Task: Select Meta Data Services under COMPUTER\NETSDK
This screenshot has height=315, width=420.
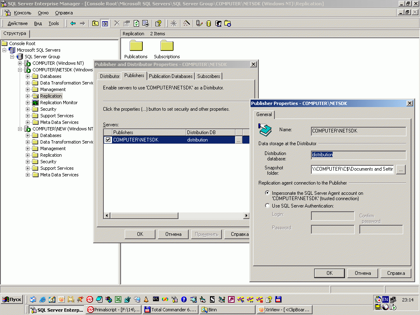Action: click(59, 122)
